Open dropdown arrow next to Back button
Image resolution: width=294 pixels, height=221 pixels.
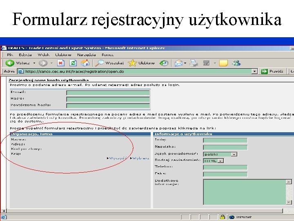point(34,63)
